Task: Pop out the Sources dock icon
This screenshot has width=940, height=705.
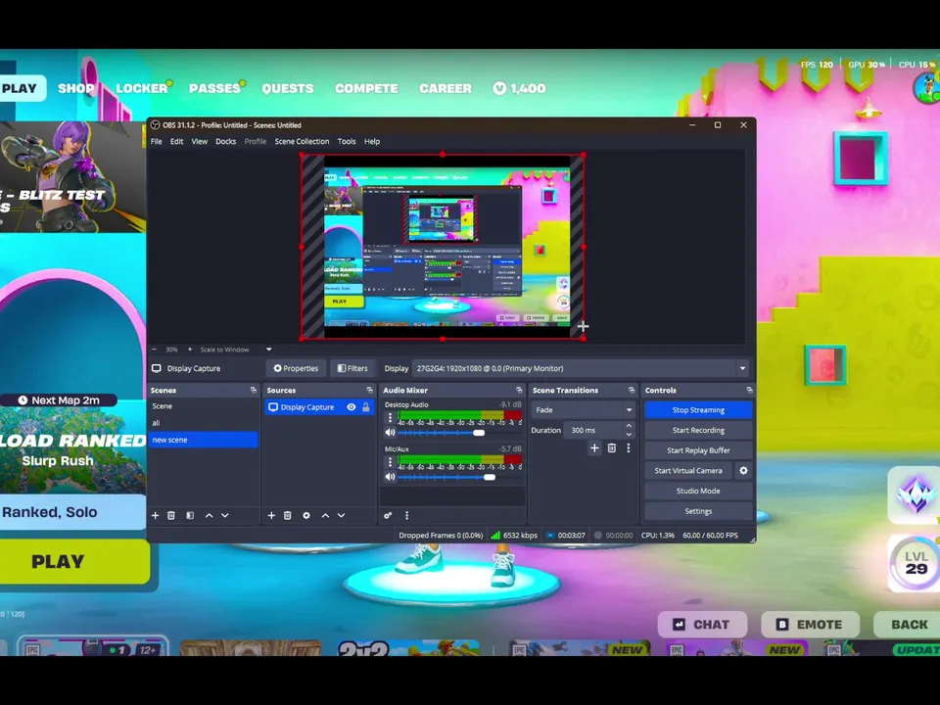Action: pyautogui.click(x=369, y=391)
